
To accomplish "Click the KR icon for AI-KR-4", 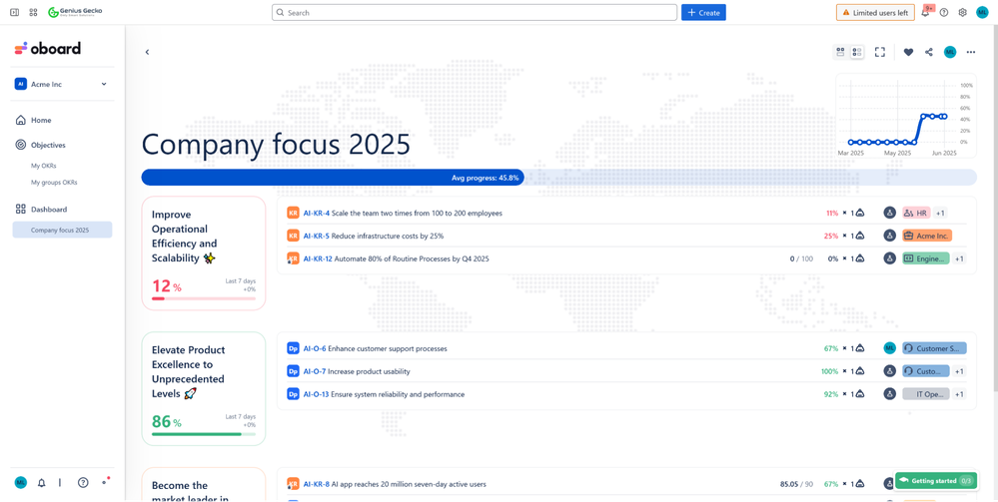I will tap(294, 214).
